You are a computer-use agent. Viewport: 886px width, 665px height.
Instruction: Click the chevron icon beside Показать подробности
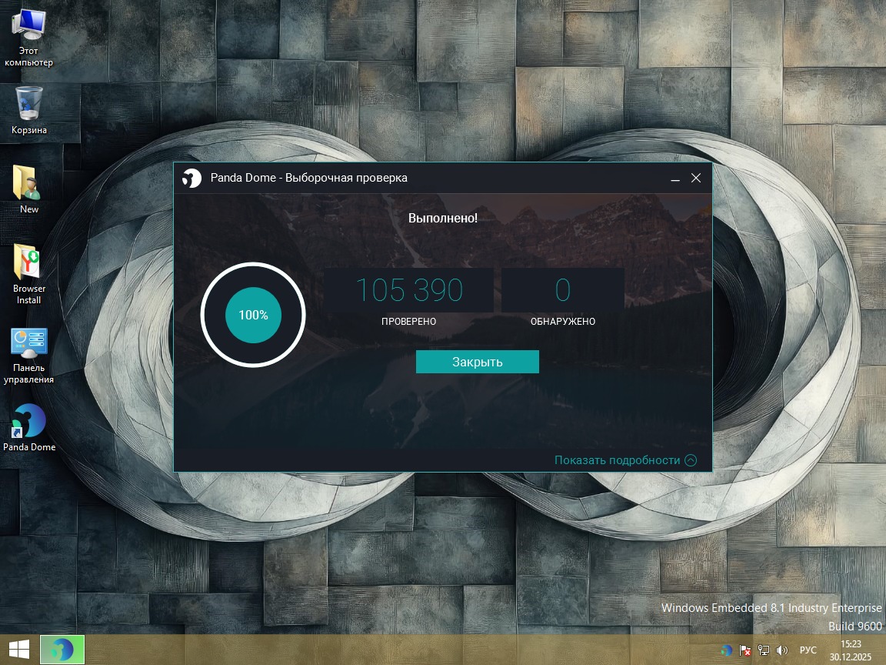click(691, 460)
